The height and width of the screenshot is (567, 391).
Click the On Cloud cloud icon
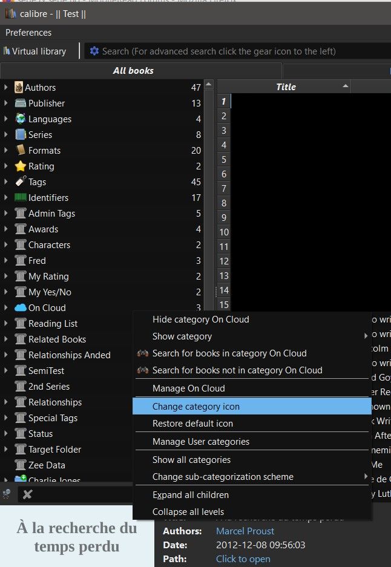[20, 308]
